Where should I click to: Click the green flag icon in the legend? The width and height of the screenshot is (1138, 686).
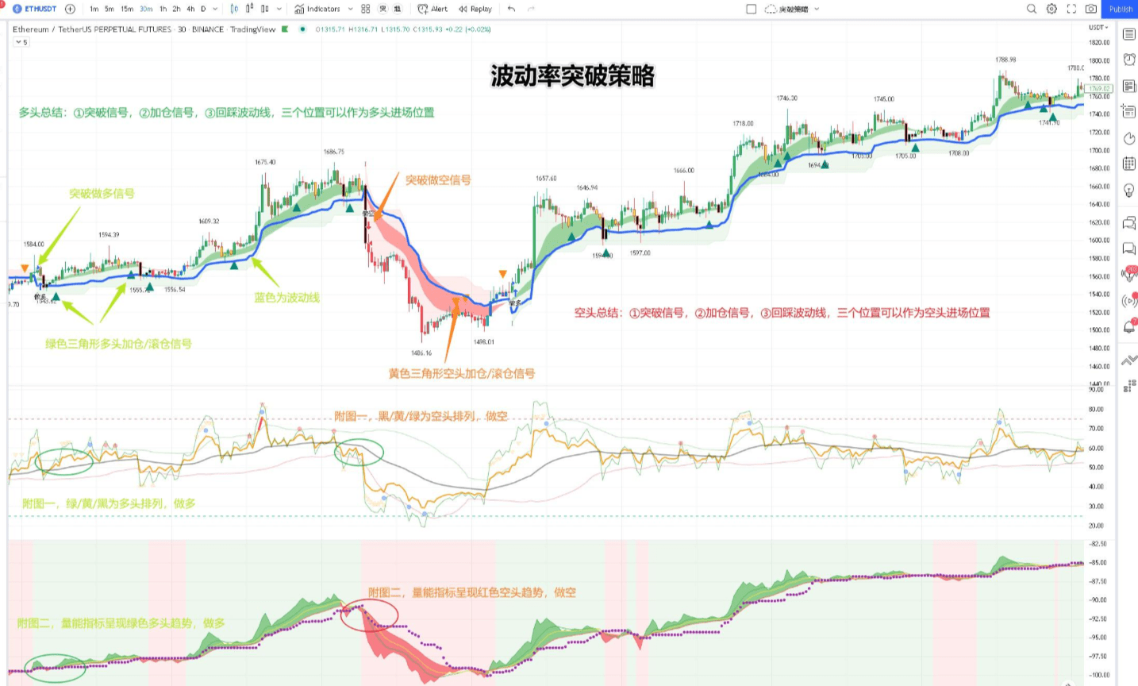pyautogui.click(x=285, y=29)
